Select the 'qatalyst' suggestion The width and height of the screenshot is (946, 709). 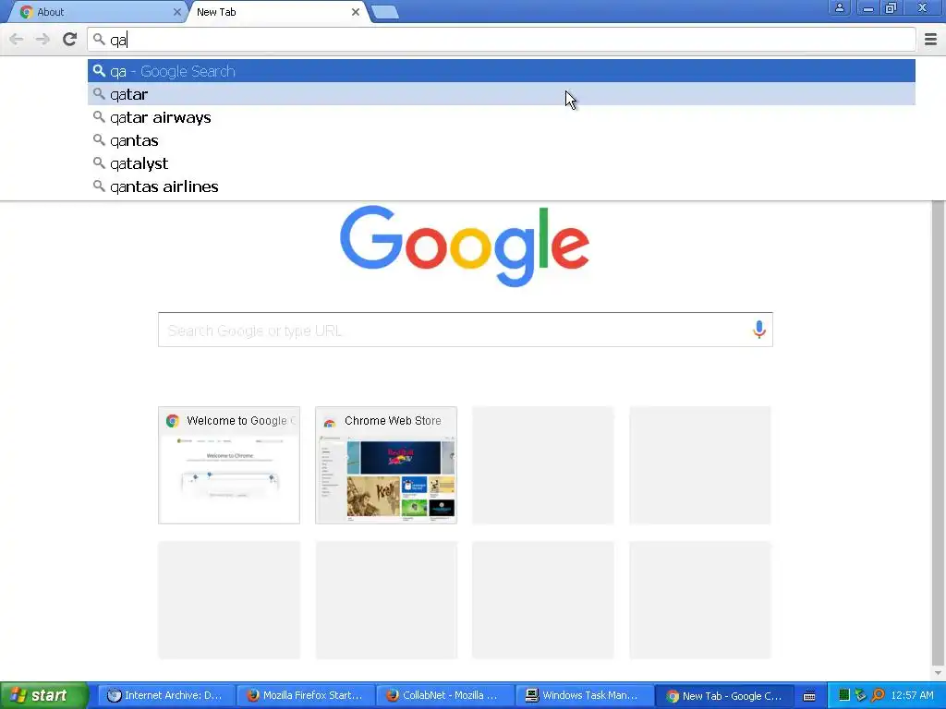point(502,163)
